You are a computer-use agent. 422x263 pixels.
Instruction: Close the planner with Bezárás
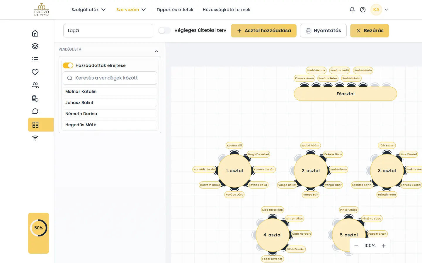(370, 31)
